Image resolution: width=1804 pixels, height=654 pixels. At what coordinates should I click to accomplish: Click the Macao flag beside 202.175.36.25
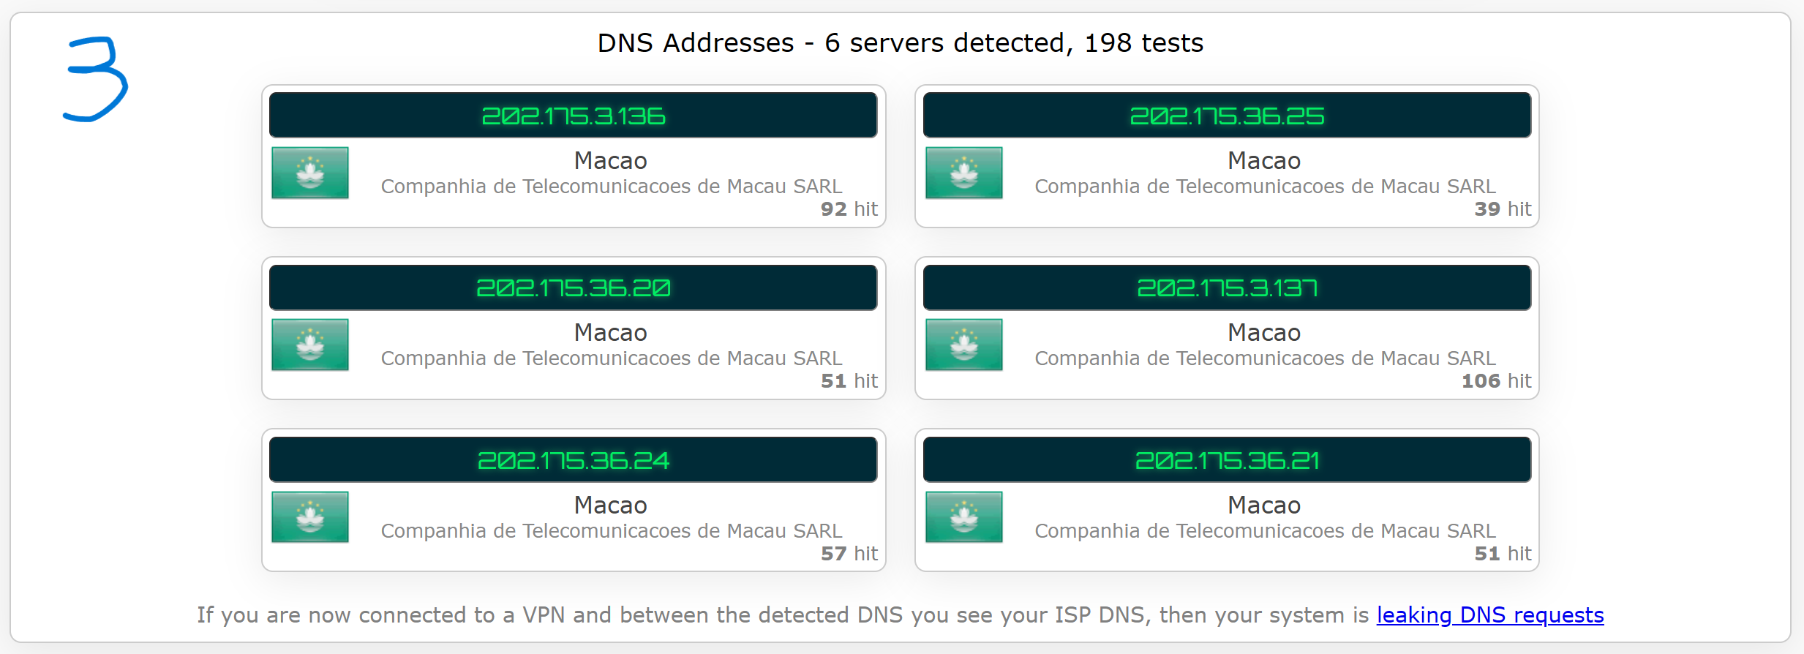click(x=963, y=173)
